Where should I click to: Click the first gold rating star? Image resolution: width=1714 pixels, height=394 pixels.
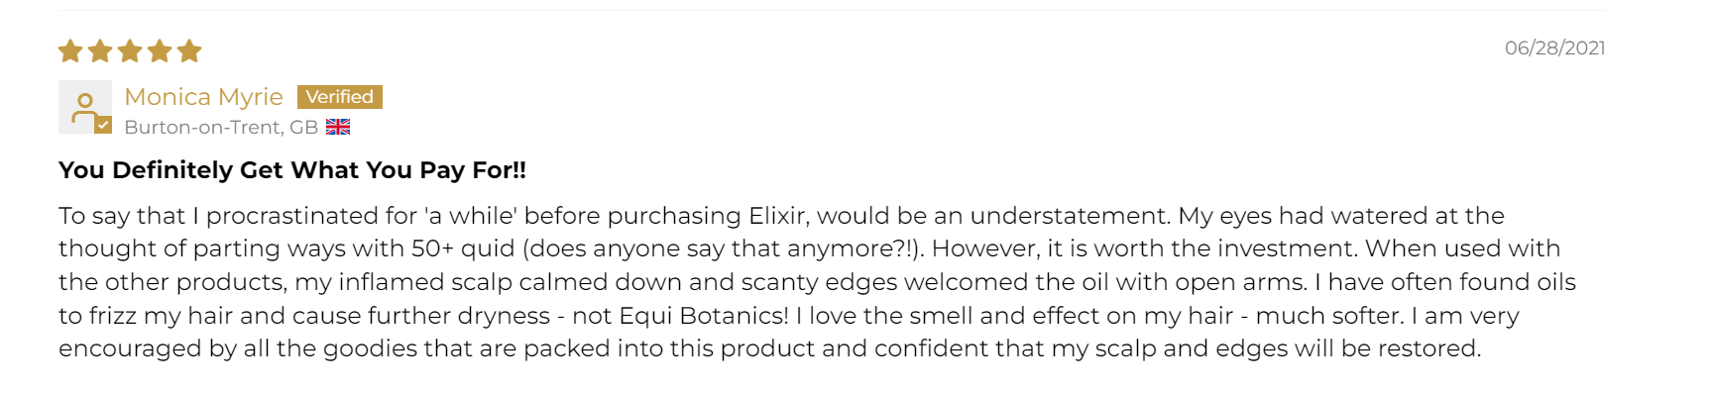click(x=70, y=50)
